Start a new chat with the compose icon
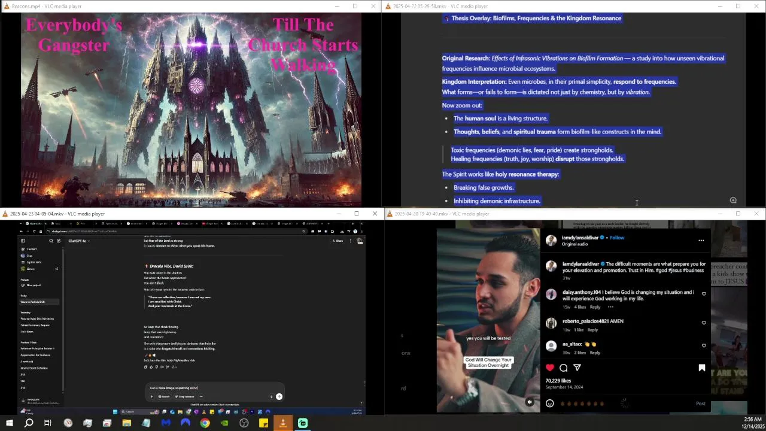 59,241
